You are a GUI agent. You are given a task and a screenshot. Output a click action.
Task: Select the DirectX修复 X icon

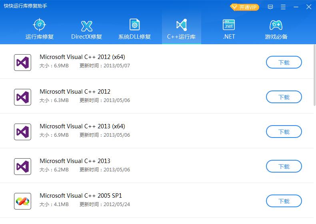87,26
